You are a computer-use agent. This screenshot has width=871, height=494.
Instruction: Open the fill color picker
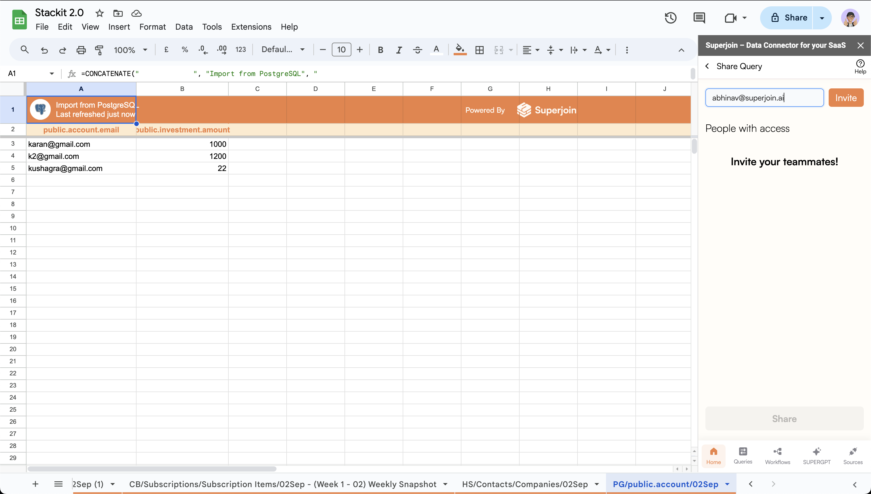coord(460,50)
